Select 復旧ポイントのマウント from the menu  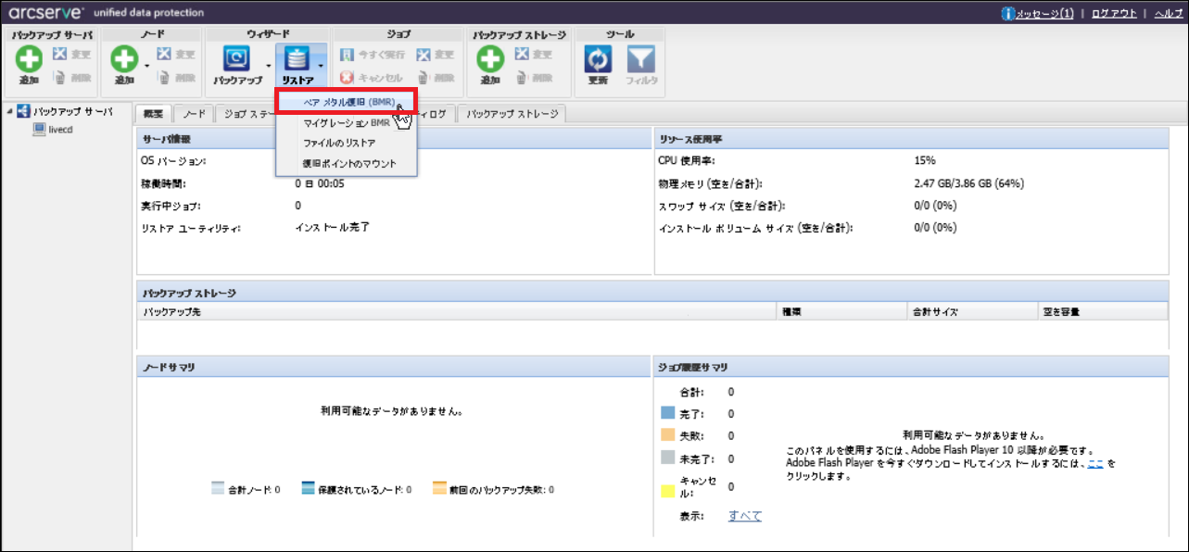(347, 163)
